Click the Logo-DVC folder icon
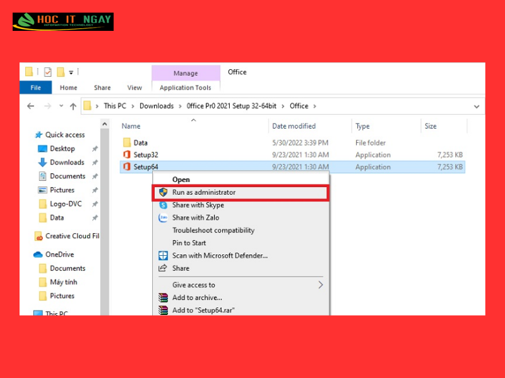Viewport: 505px width, 378px height. 42,203
